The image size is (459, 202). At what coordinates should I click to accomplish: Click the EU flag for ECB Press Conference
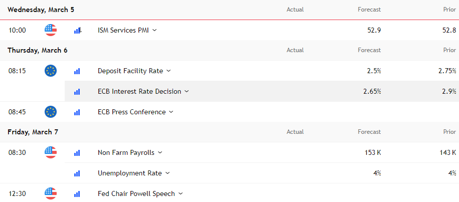51,112
